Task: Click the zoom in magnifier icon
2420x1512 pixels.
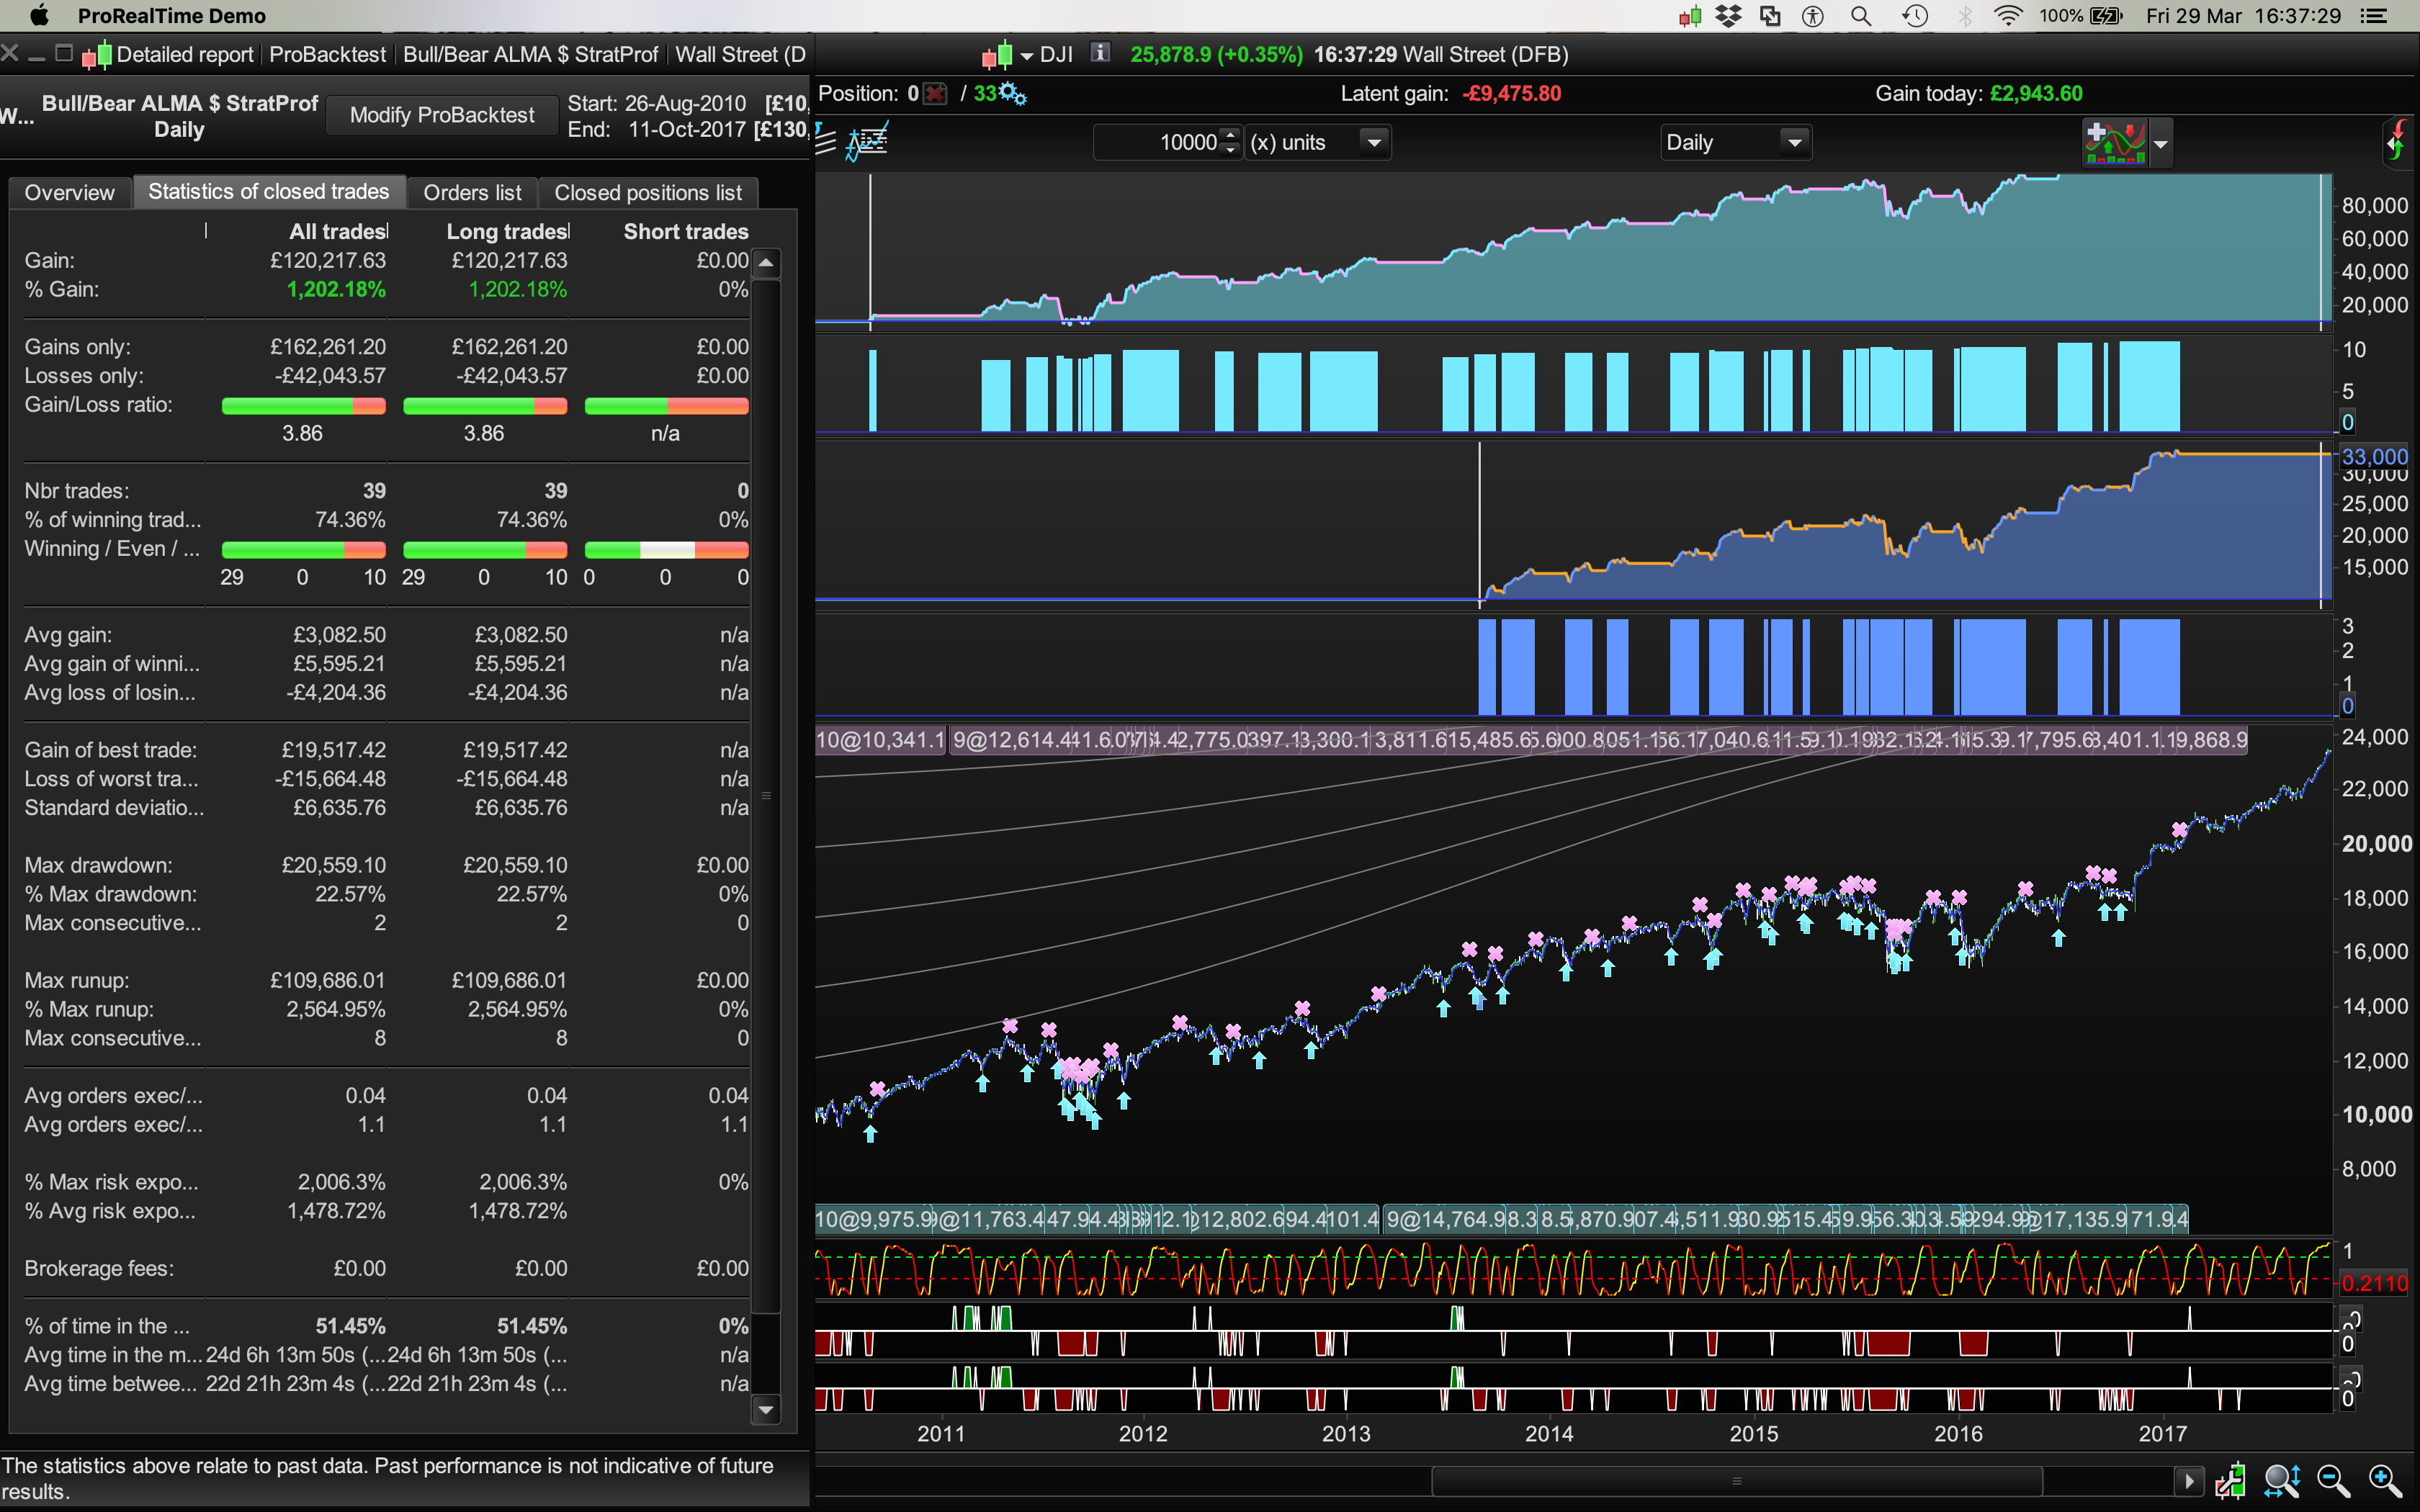Action: coord(2384,1481)
